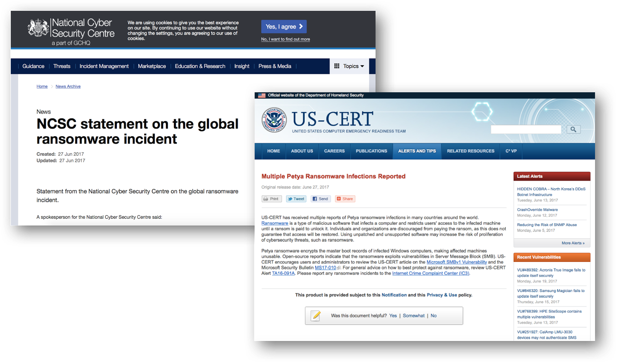This screenshot has height=363, width=617.
Task: Click the US-CERT search input field
Action: [526, 130]
